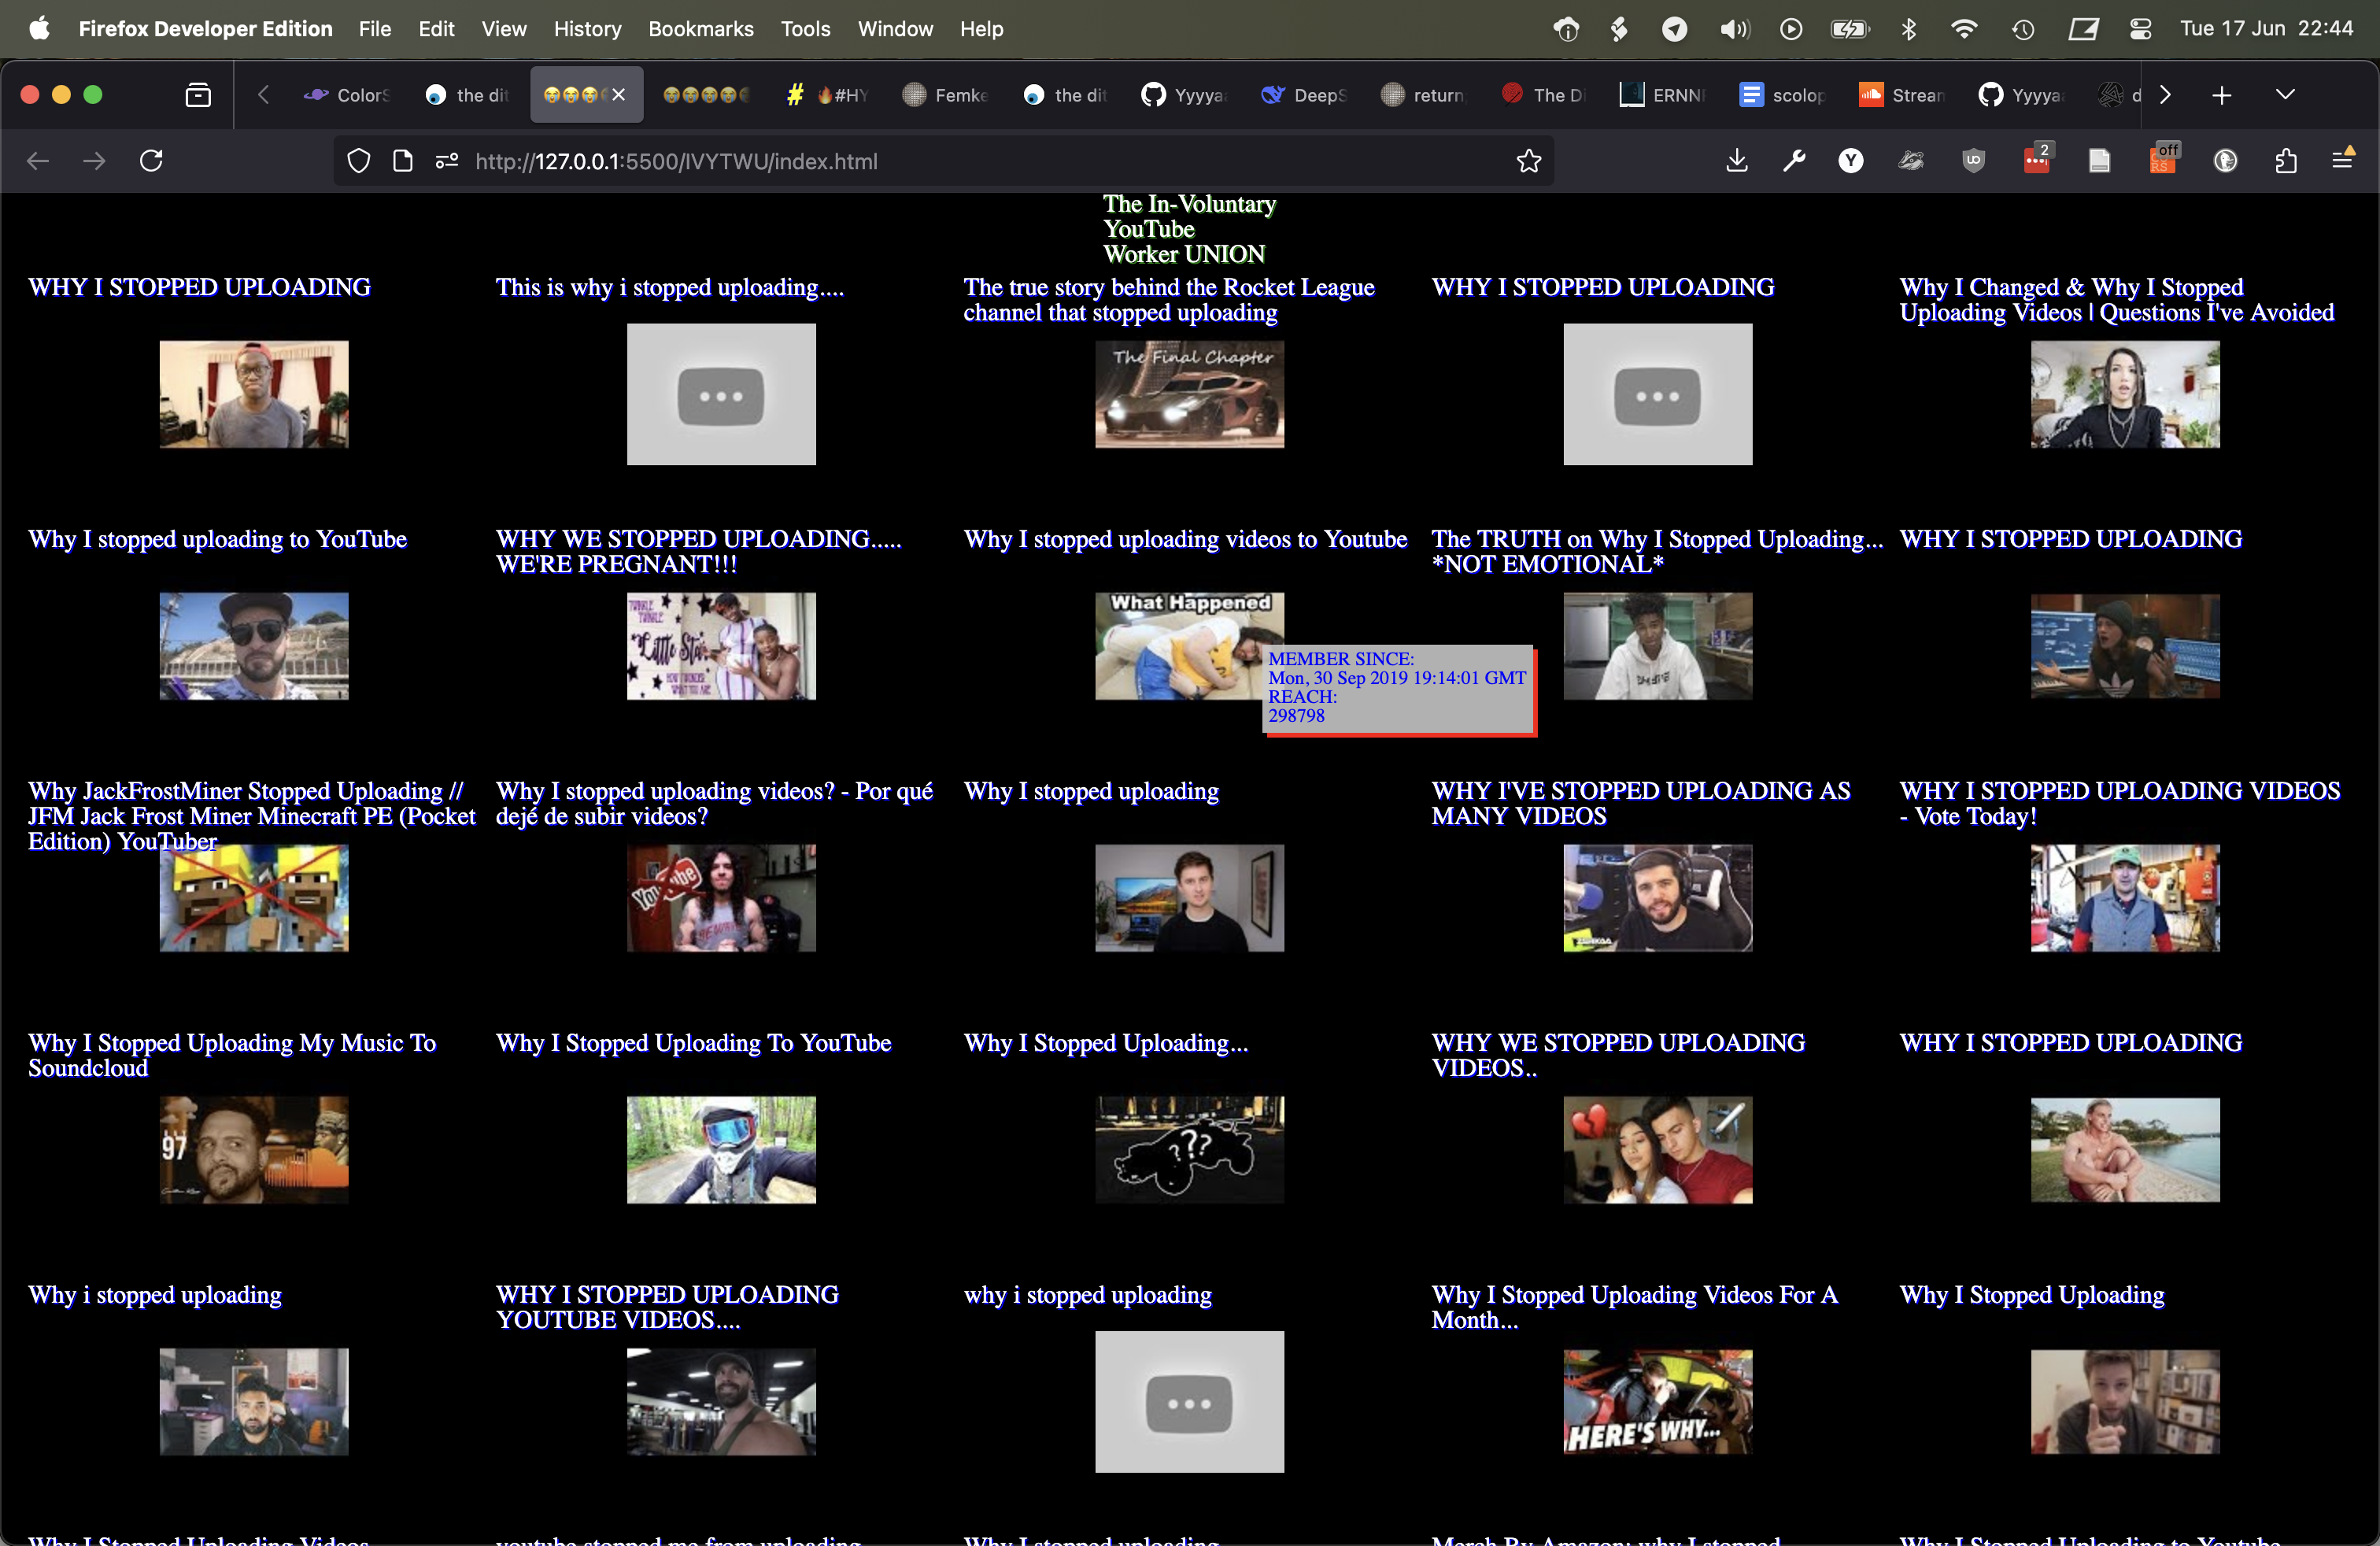Open the CORS toggle extension marked off

[x=2163, y=160]
